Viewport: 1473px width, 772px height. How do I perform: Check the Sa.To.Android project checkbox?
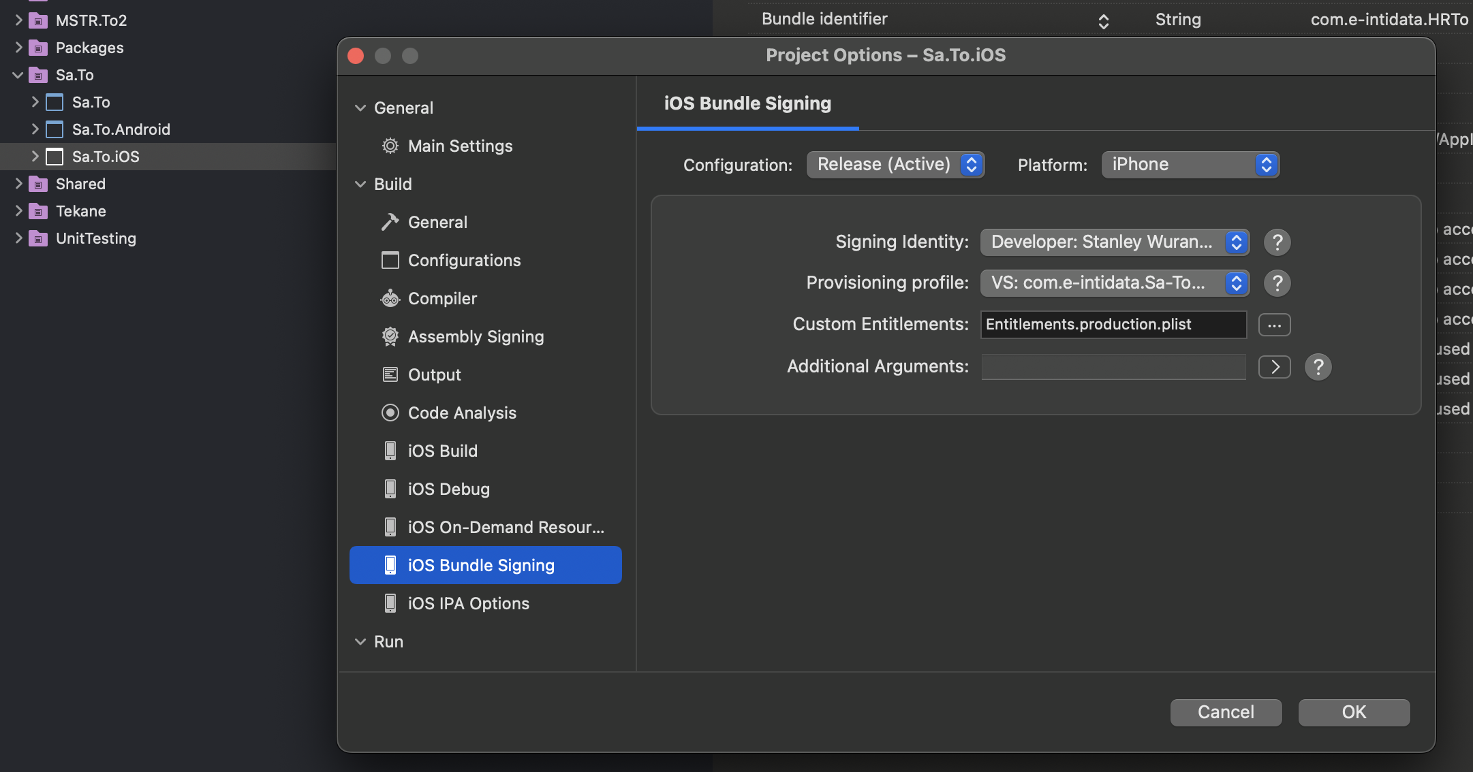tap(54, 129)
